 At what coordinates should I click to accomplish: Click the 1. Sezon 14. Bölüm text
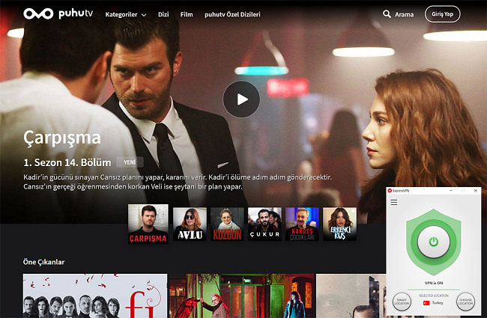click(x=67, y=162)
